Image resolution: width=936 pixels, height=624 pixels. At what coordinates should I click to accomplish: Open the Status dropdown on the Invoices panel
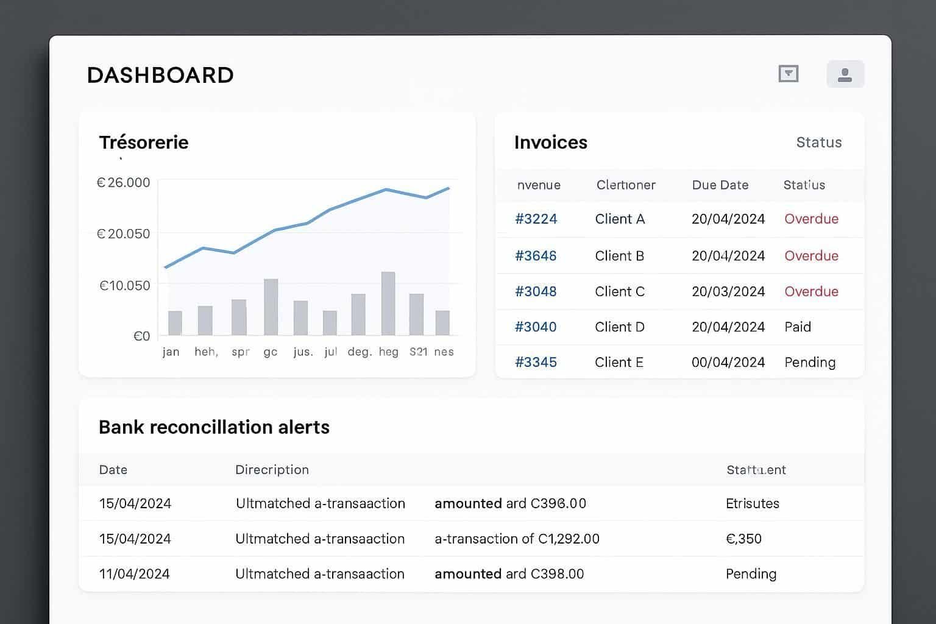[x=819, y=142]
